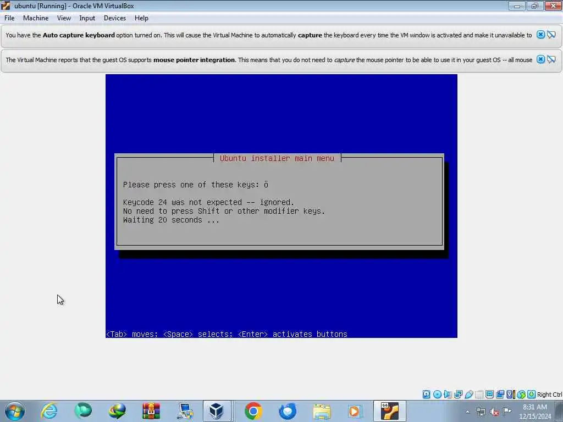Click the shared folders status icon

coord(479,395)
